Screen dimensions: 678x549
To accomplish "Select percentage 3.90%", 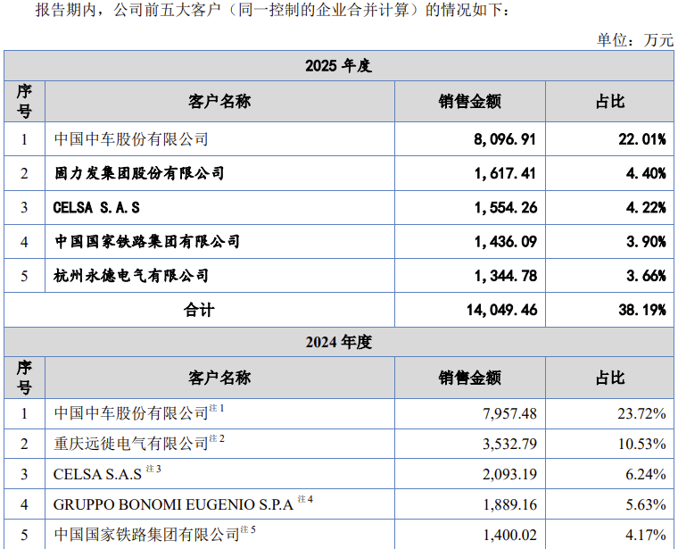I will point(646,241).
